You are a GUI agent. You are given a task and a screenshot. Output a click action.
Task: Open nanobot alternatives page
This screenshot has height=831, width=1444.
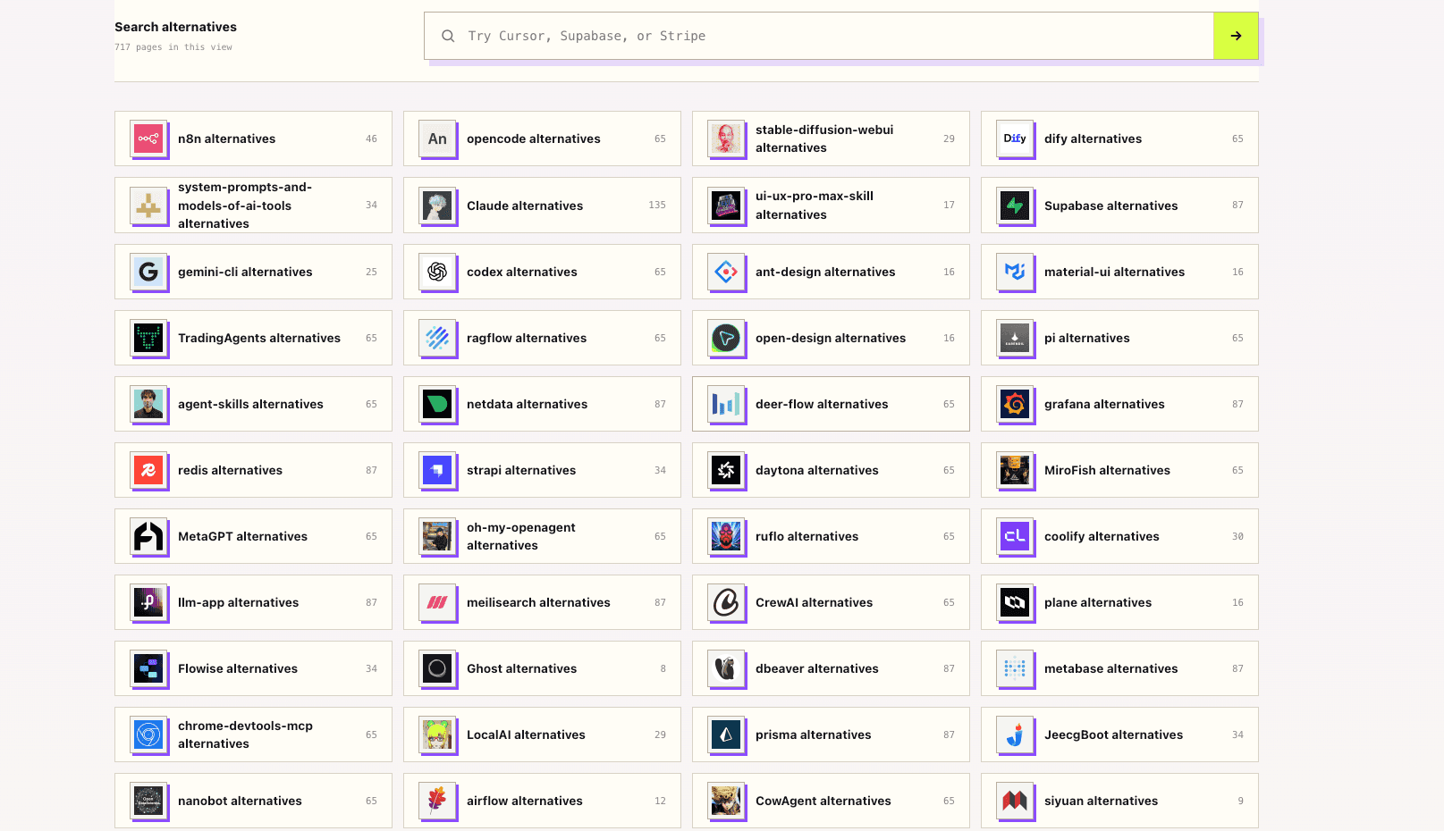[x=253, y=801]
